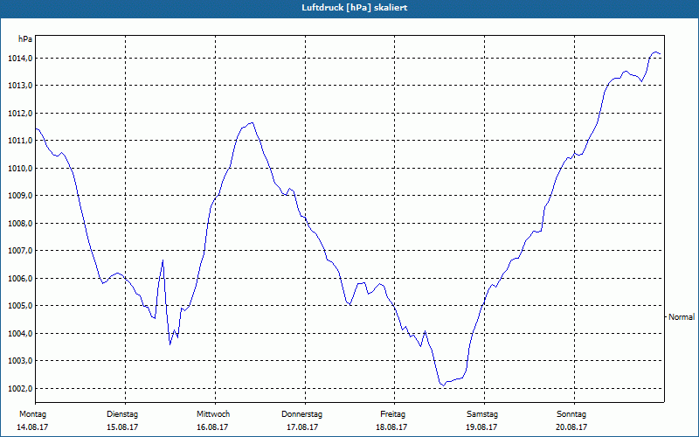Click the 1011,0 y-axis value
The image size is (699, 437).
click(20, 141)
